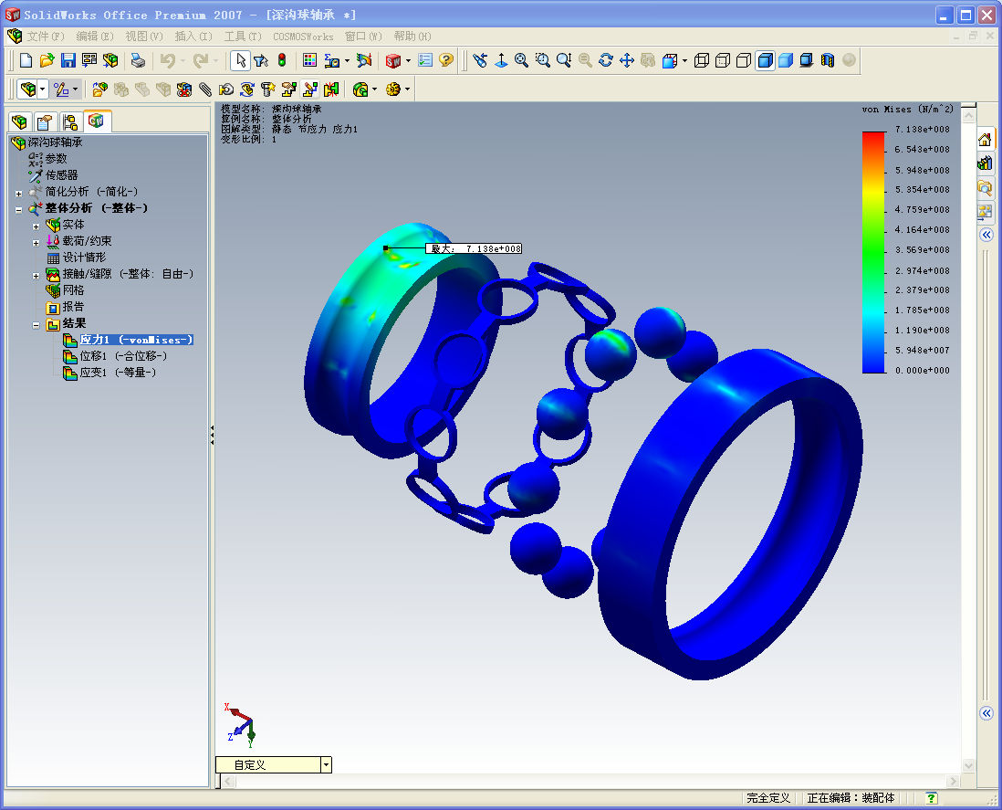Select the 报告 report item

(73, 307)
